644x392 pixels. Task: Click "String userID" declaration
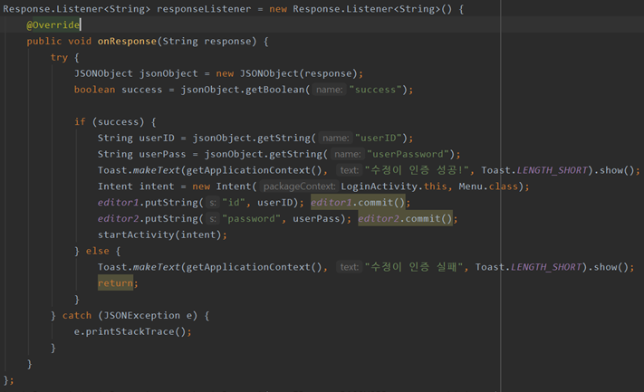(x=136, y=138)
